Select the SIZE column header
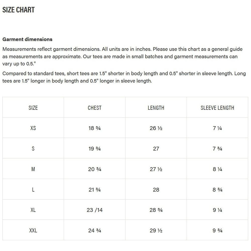This screenshot has width=251, height=251. 33,108
